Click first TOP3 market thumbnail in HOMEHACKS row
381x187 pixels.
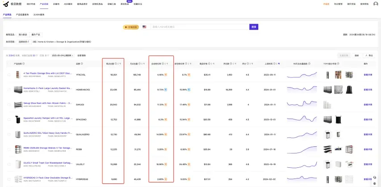pyautogui.click(x=327, y=89)
